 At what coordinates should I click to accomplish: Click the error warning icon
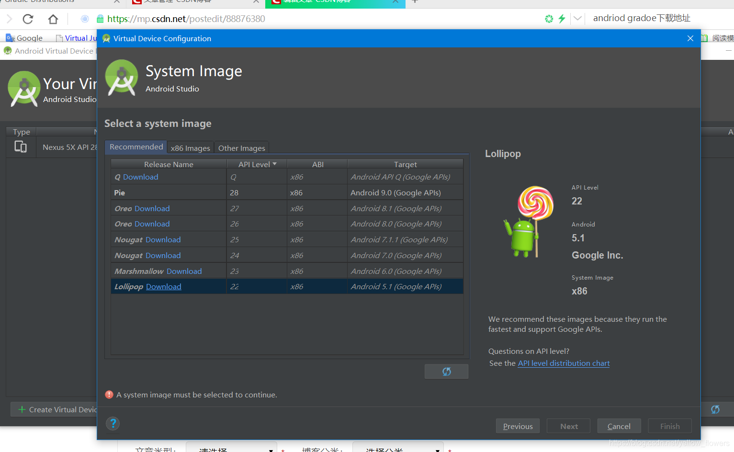click(109, 395)
